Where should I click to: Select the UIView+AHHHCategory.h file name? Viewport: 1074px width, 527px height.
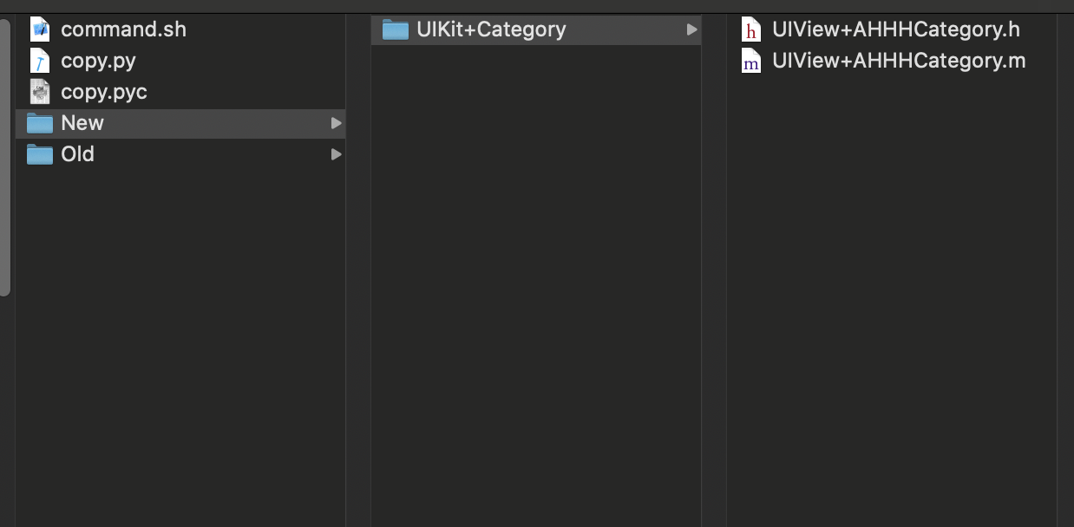coord(895,29)
